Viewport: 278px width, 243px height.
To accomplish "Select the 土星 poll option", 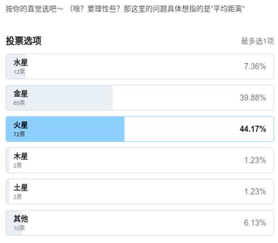I will click(x=140, y=192).
